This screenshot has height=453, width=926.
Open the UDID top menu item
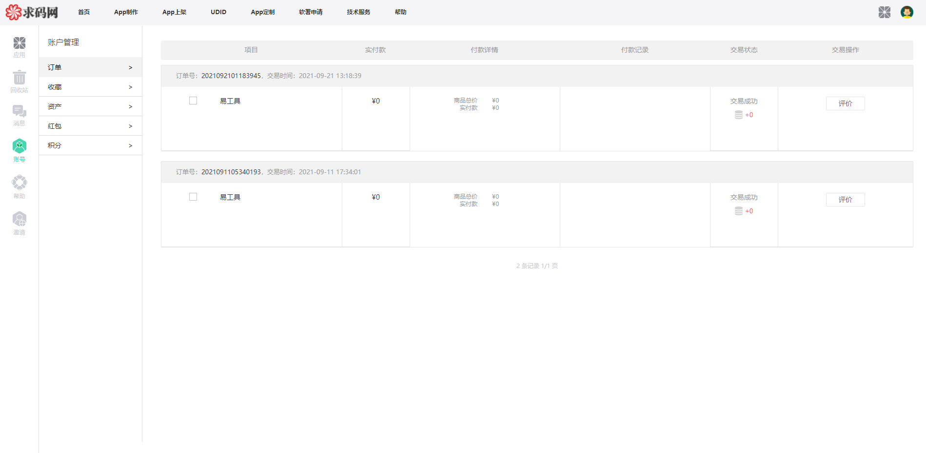click(218, 12)
